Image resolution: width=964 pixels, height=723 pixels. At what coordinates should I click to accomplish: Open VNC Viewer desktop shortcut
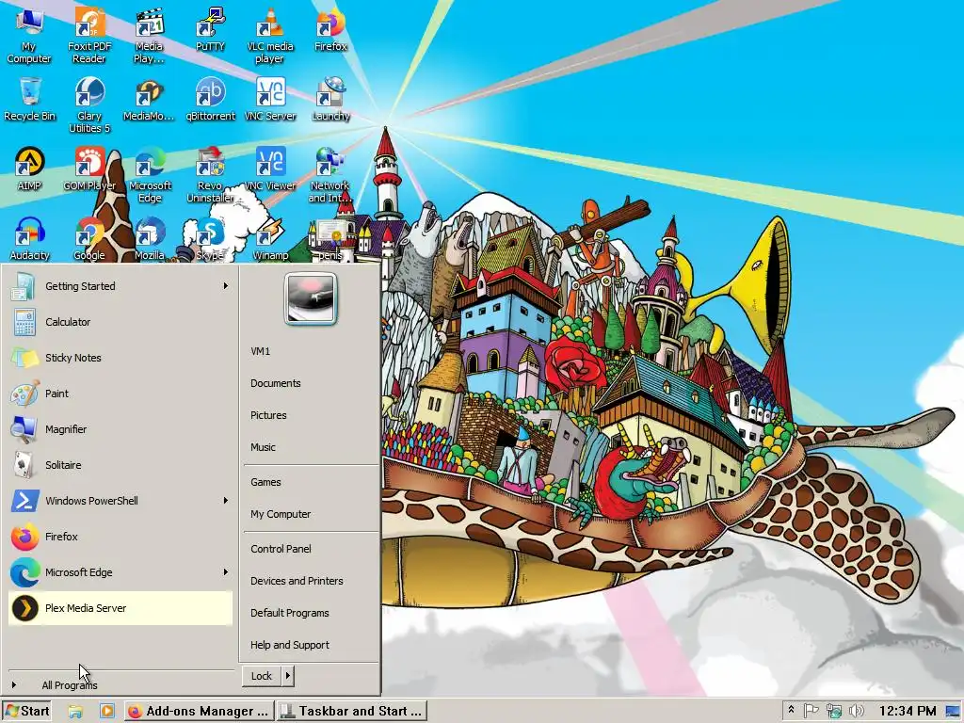[x=269, y=169]
